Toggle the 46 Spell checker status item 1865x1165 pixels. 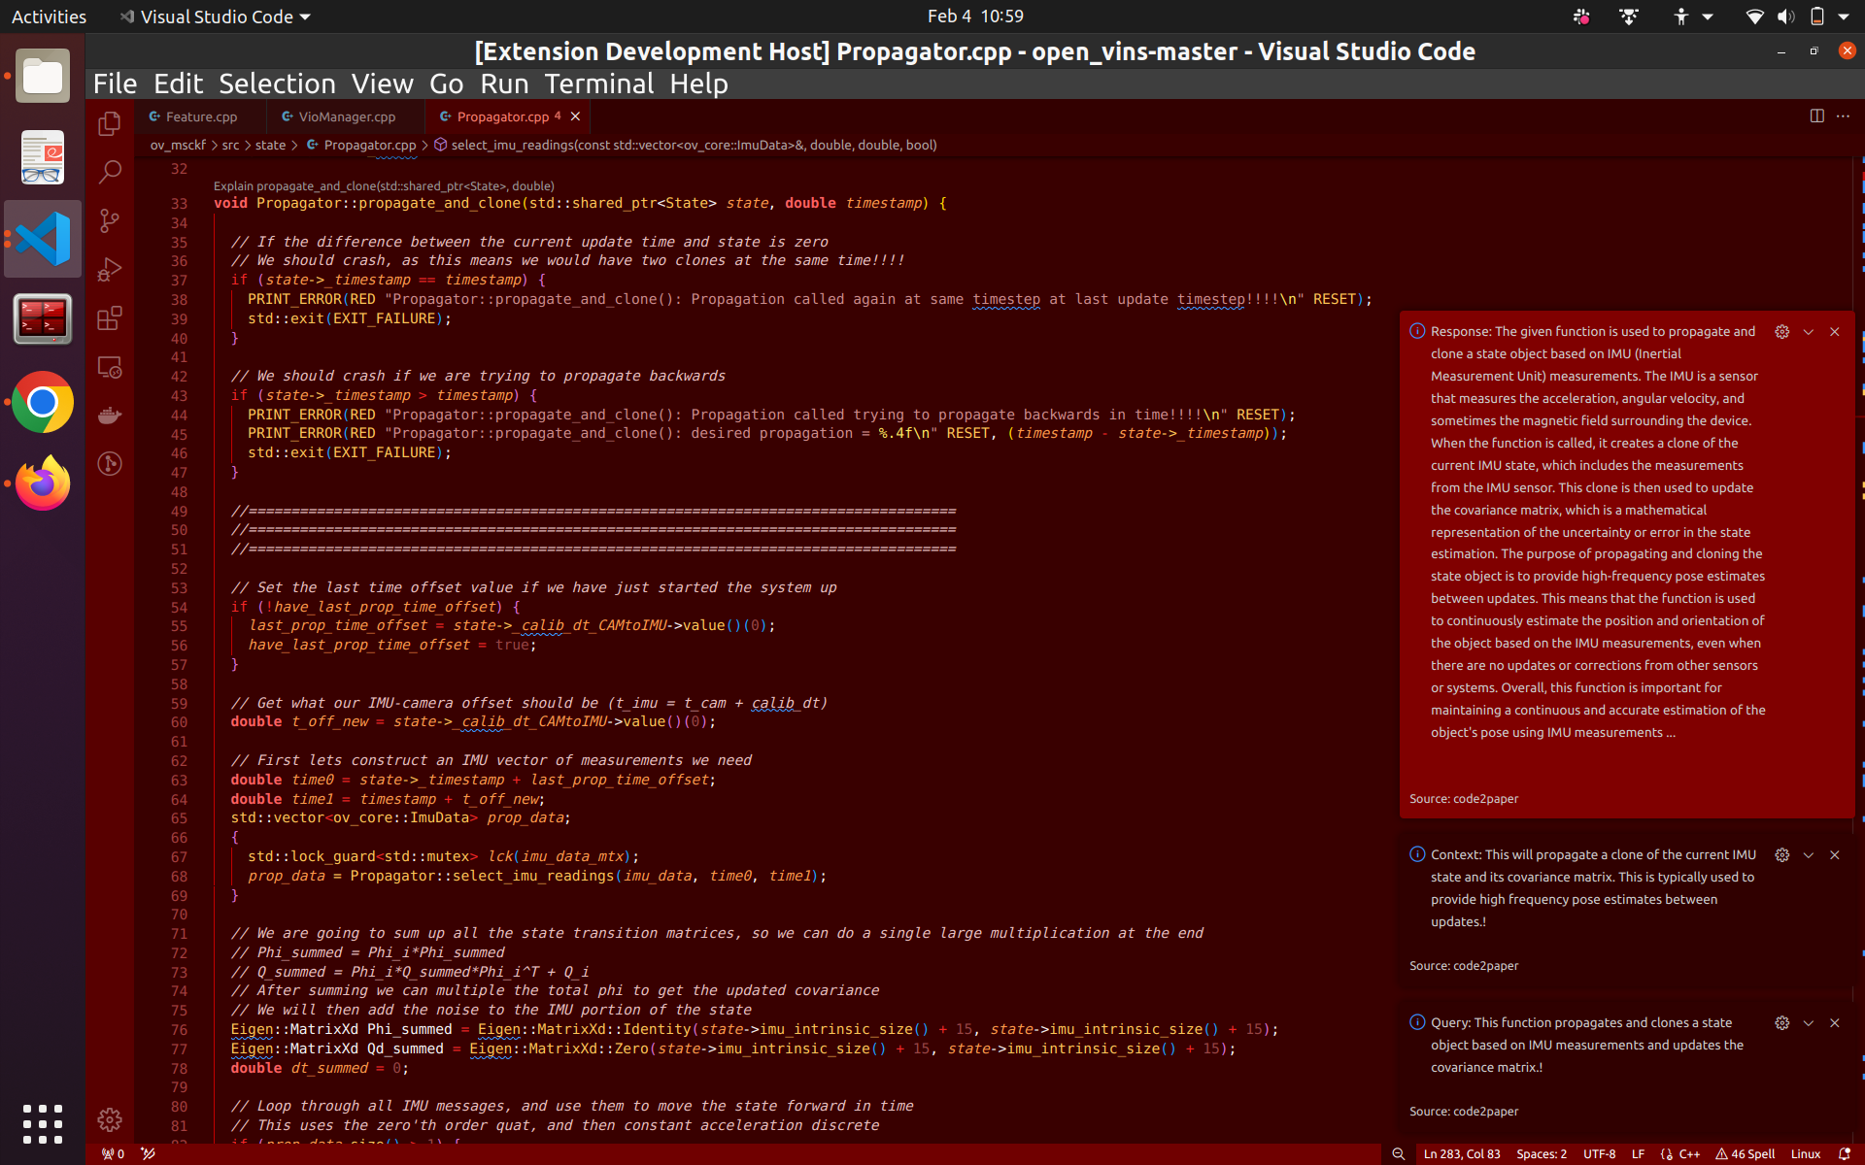[1746, 1154]
